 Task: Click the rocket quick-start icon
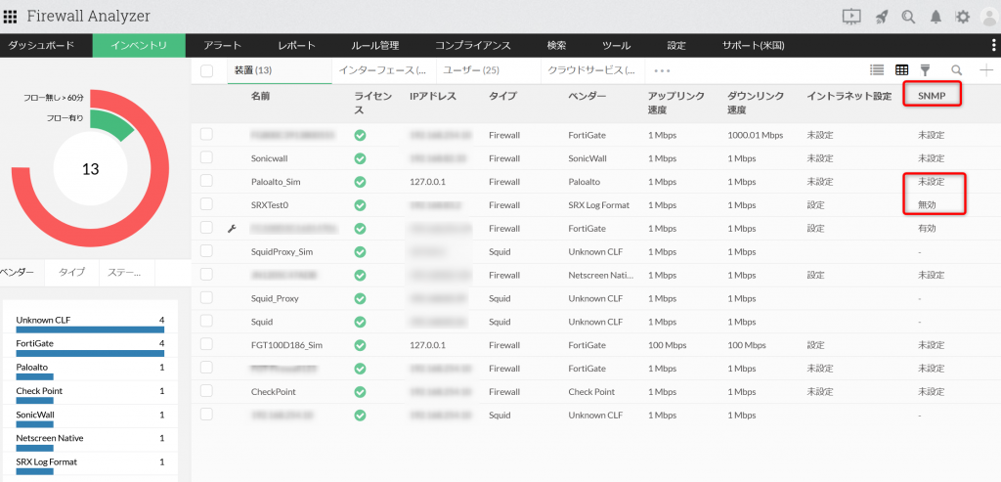click(881, 17)
